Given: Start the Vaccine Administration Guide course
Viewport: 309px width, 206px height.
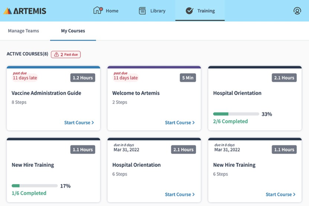Looking at the screenshot, I should 79,122.
